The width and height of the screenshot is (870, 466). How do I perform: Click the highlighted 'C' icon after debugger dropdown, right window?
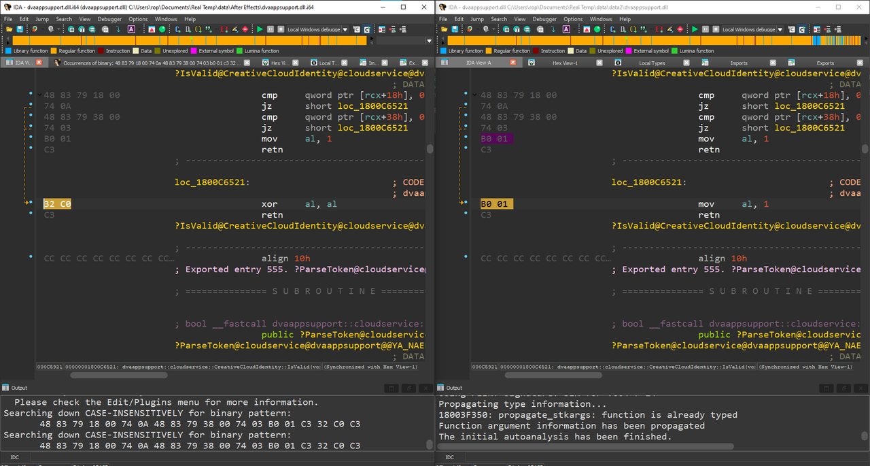click(802, 30)
